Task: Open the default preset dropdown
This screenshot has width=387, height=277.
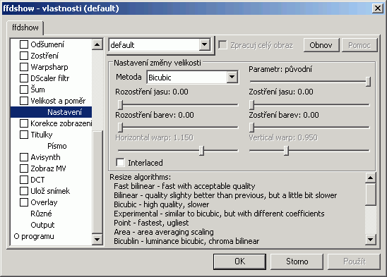Action: click(x=205, y=45)
